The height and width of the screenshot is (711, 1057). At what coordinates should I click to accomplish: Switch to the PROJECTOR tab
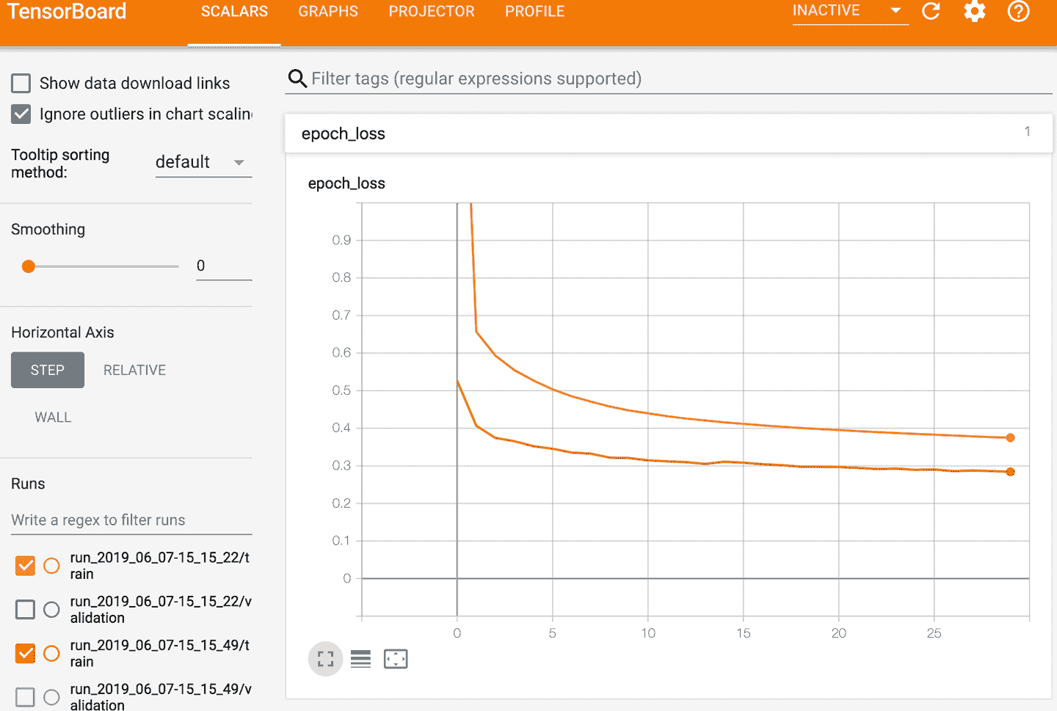pos(432,12)
